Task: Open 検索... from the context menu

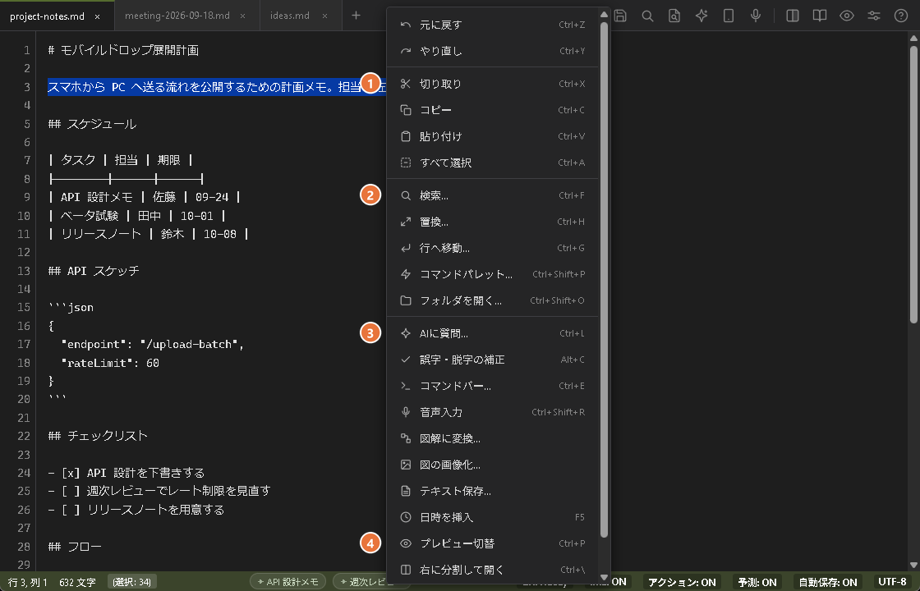Action: coord(492,195)
